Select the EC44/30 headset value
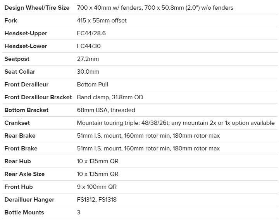The width and height of the screenshot is (279, 221). (x=89, y=46)
